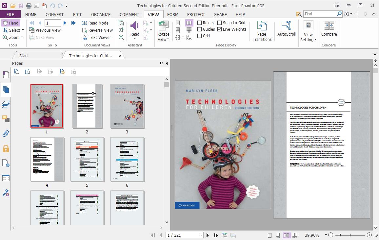Screen dimensions: 379x240
Task: Open the FILE menu
Action: [x=10, y=14]
